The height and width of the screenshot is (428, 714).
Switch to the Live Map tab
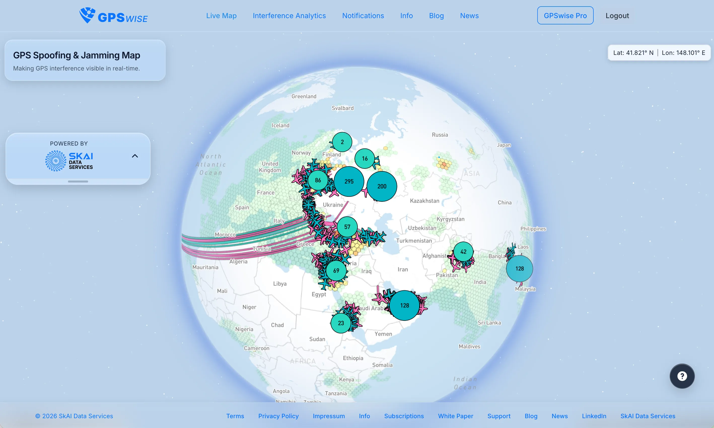tap(221, 16)
